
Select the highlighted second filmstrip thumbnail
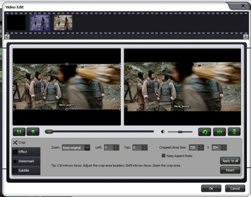click(x=40, y=23)
